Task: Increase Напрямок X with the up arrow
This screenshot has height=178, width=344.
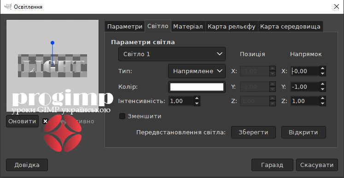Action: click(x=322, y=69)
